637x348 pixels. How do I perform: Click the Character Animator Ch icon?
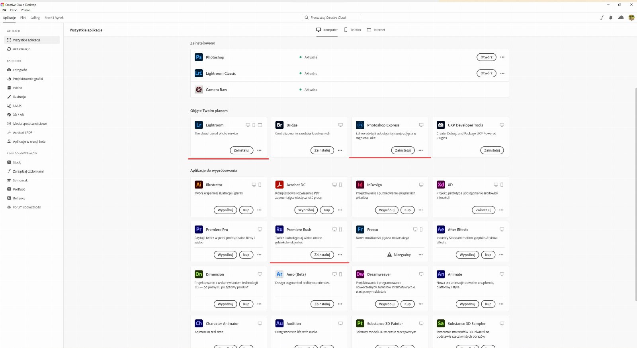(x=199, y=323)
